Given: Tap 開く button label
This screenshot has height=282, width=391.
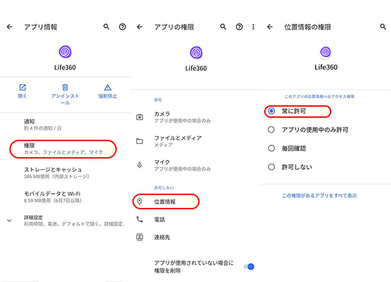Looking at the screenshot, I should pos(23,96).
